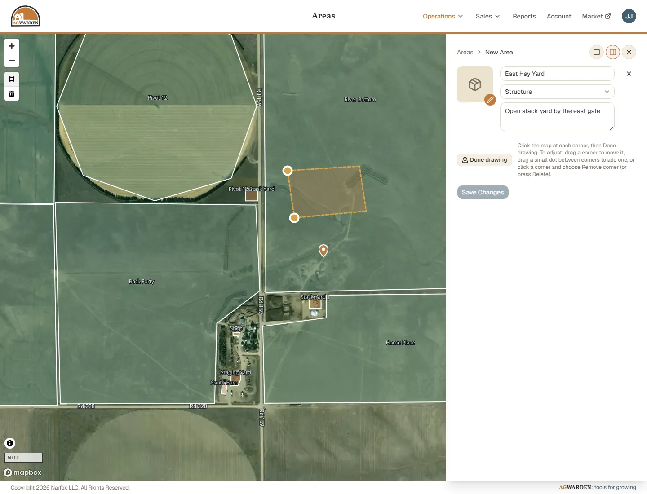Switch to full-width panel layout

tap(597, 52)
